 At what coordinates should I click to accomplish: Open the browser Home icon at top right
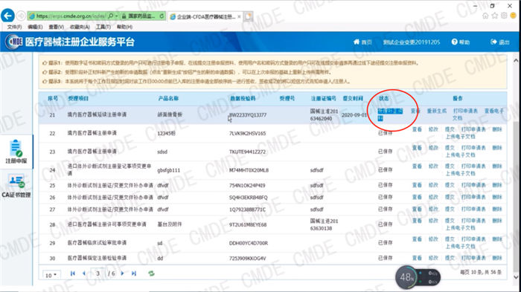pos(485,16)
